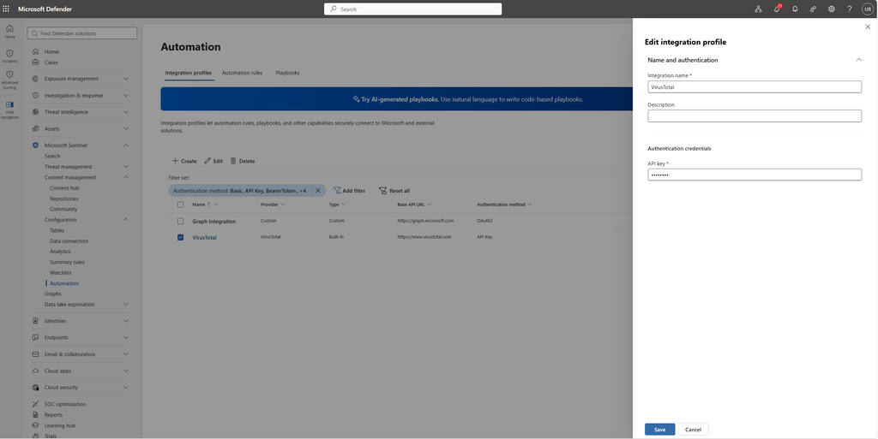Switch to Automation rules tab
The image size is (878, 439).
[x=242, y=73]
